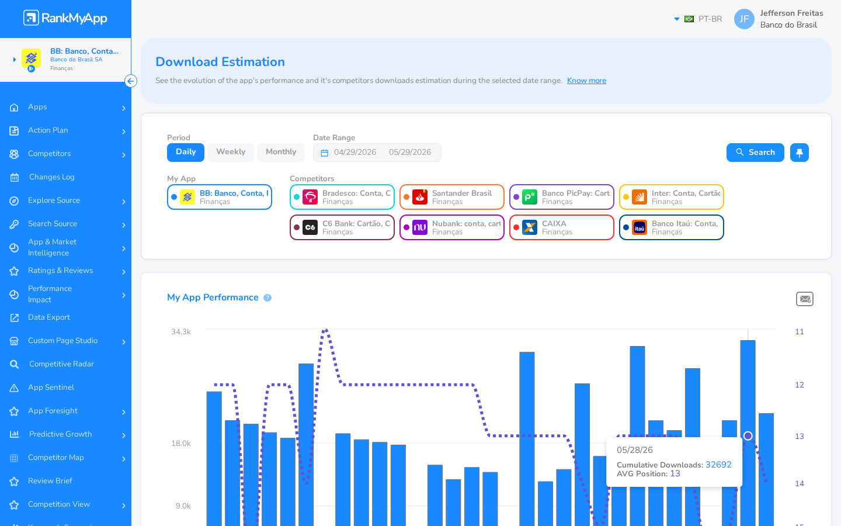Click the Competitors sidebar icon
The image size is (841, 526).
[14, 154]
